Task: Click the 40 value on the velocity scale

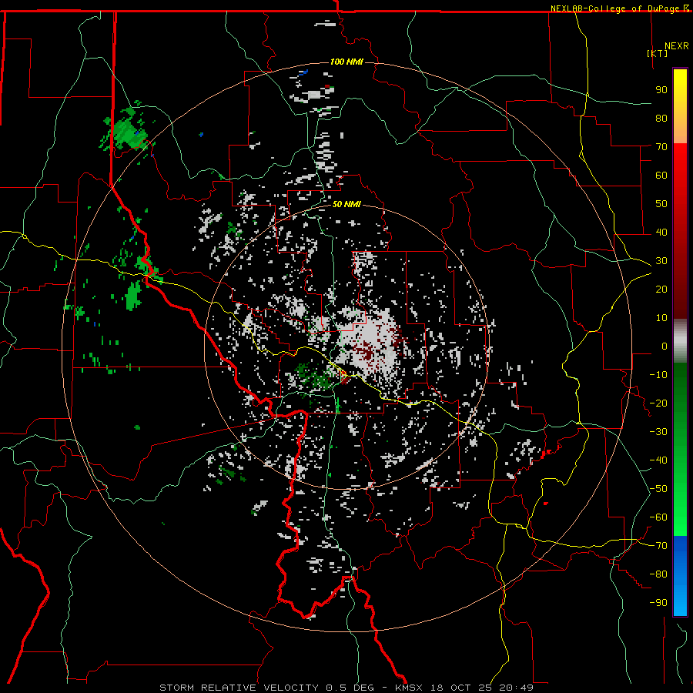Action: click(661, 232)
